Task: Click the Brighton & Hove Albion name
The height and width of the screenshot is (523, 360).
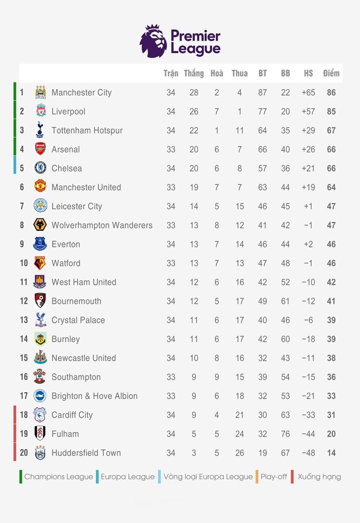Action: pos(94,396)
